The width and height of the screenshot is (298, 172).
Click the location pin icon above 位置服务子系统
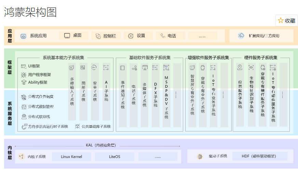(x=240, y=67)
